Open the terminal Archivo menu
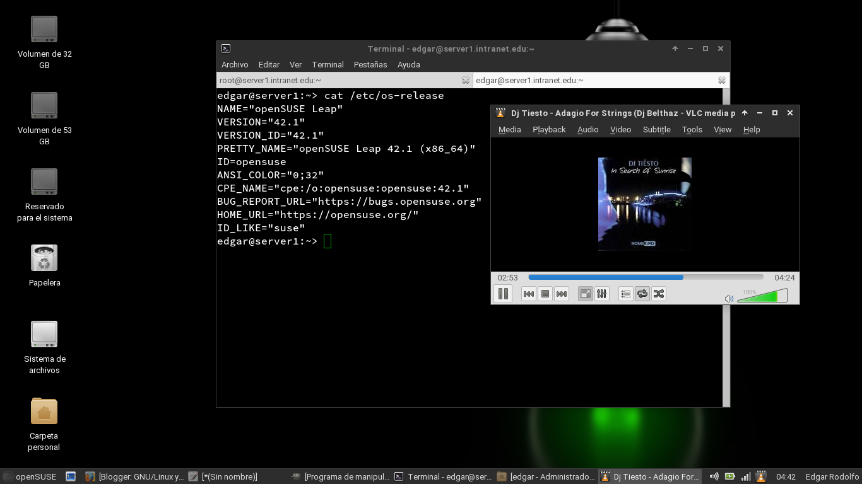The width and height of the screenshot is (862, 484). [235, 65]
